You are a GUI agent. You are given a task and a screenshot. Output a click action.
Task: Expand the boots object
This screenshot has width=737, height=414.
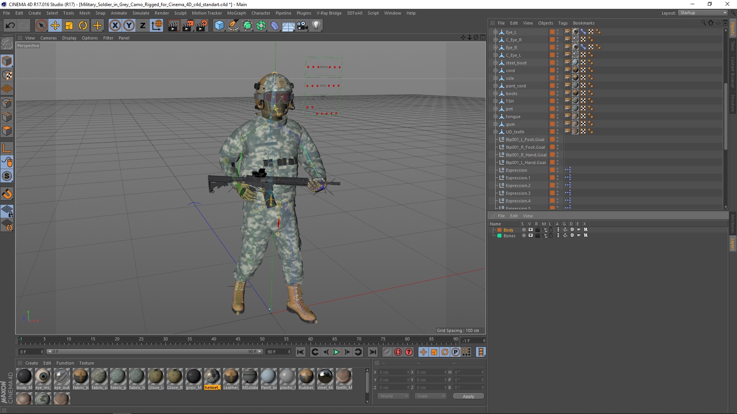496,94
